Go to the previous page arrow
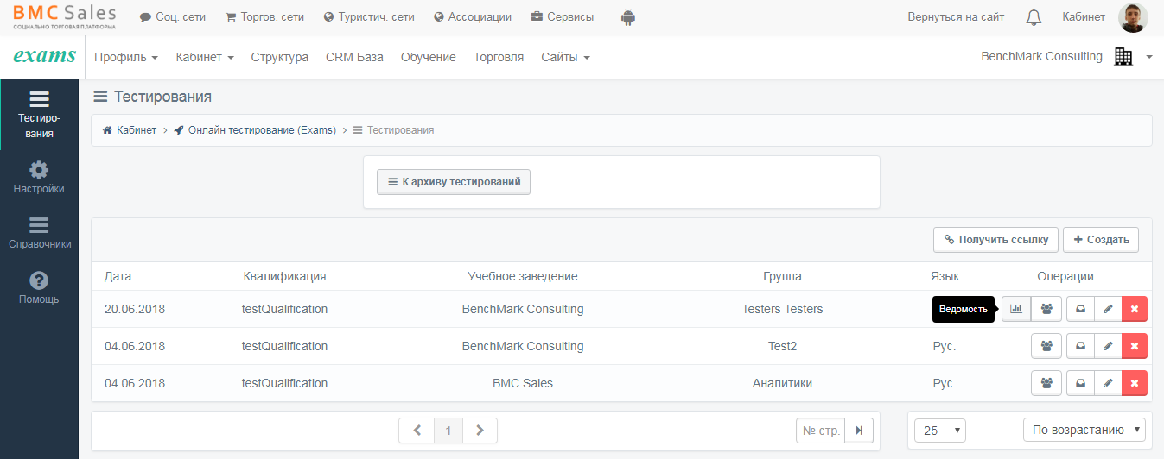The image size is (1164, 459). (x=417, y=431)
